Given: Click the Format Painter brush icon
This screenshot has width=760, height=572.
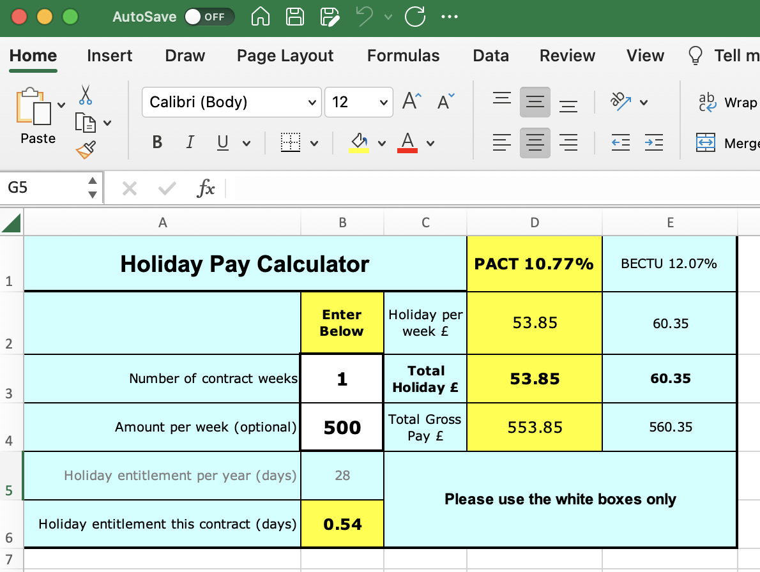Looking at the screenshot, I should pos(86,149).
